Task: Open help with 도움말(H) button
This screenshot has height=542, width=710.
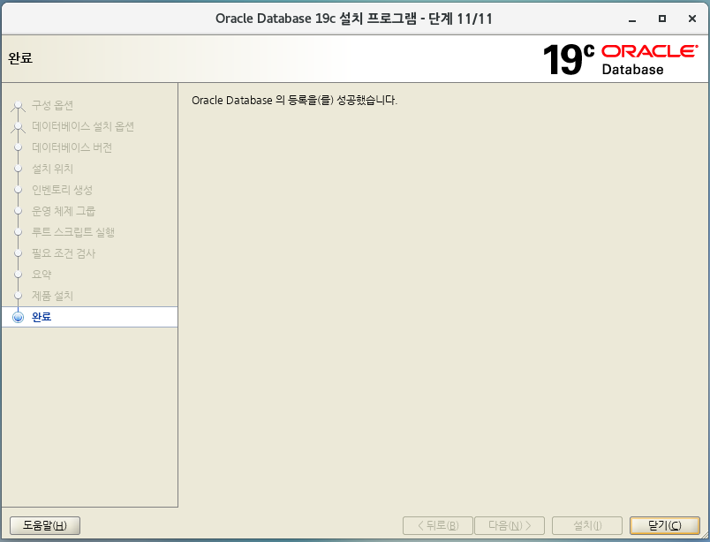Action: tap(45, 525)
